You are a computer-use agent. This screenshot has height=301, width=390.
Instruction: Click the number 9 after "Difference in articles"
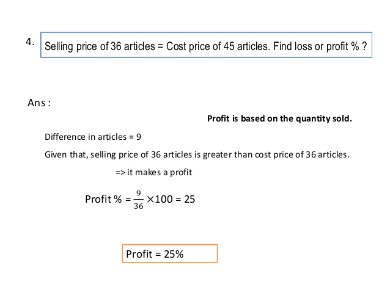pos(139,136)
